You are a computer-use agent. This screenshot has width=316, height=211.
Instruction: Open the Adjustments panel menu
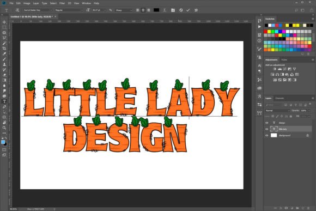pyautogui.click(x=313, y=60)
